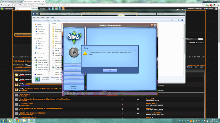
Task: Close the Sims 3 Game Launcher window
Action: click(x=155, y=25)
